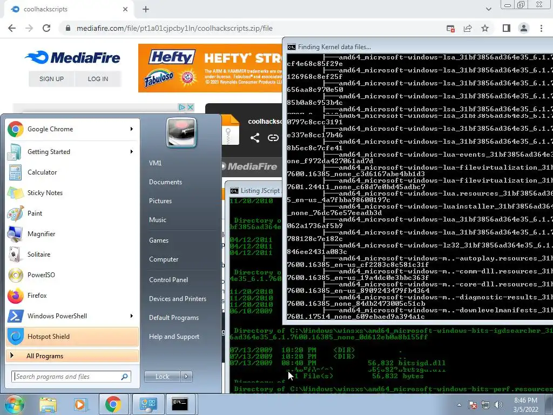The height and width of the screenshot is (415, 553).
Task: Click the search magnifier icon in Start menu
Action: [x=124, y=377]
